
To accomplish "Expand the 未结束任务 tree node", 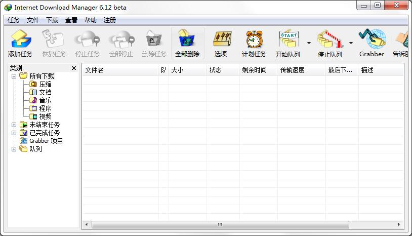I will click(14, 125).
